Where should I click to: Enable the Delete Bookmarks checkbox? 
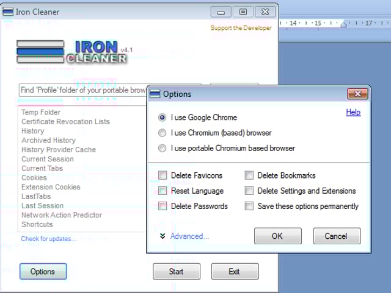(249, 175)
